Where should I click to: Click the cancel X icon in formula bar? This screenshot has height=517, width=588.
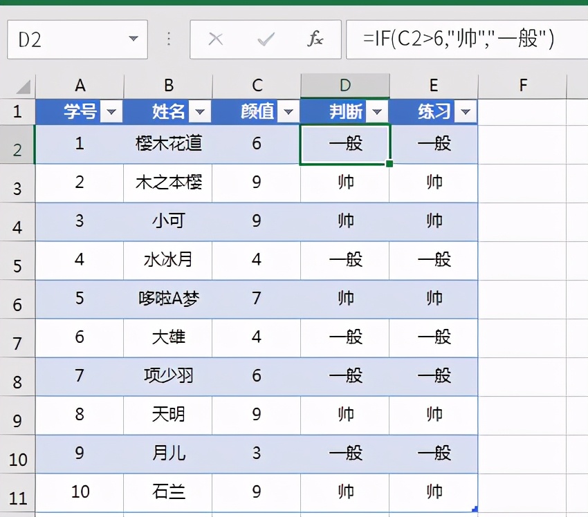coord(216,39)
